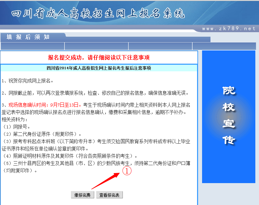This screenshot has height=205, width=259.
Task: Select the 填报后须知 tab
Action: pos(28,37)
